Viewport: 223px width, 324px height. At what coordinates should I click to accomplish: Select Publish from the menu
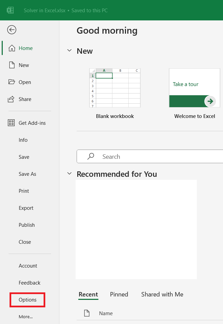coord(27,225)
